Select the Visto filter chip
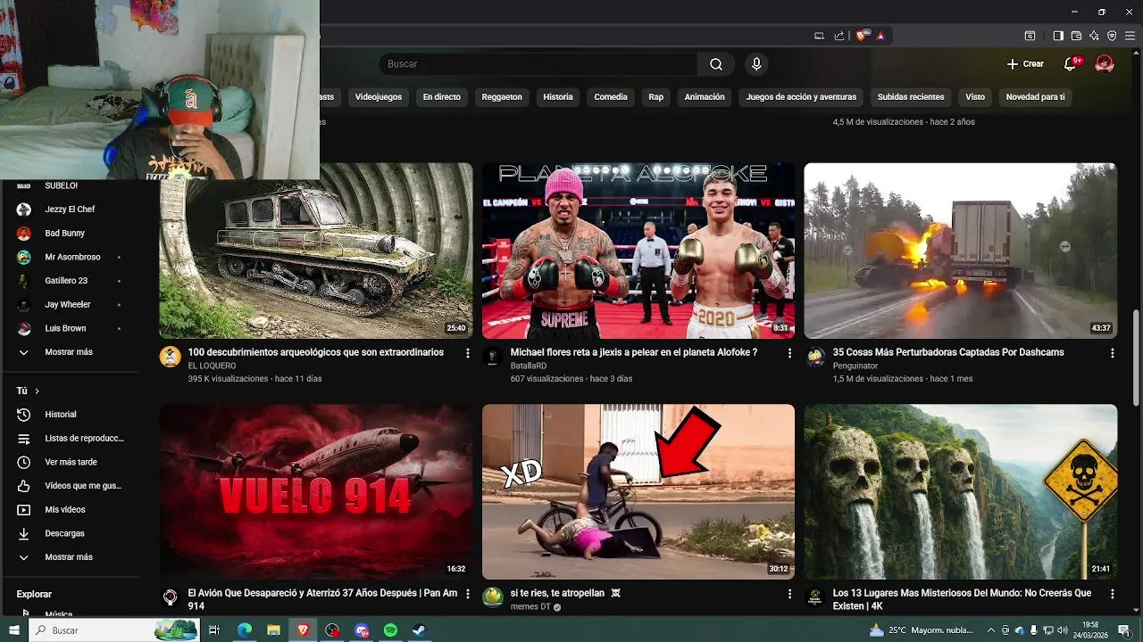This screenshot has height=642, width=1143. 975,96
